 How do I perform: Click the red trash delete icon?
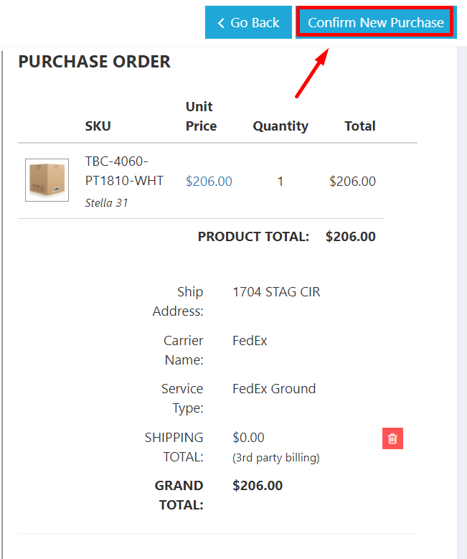pos(392,438)
